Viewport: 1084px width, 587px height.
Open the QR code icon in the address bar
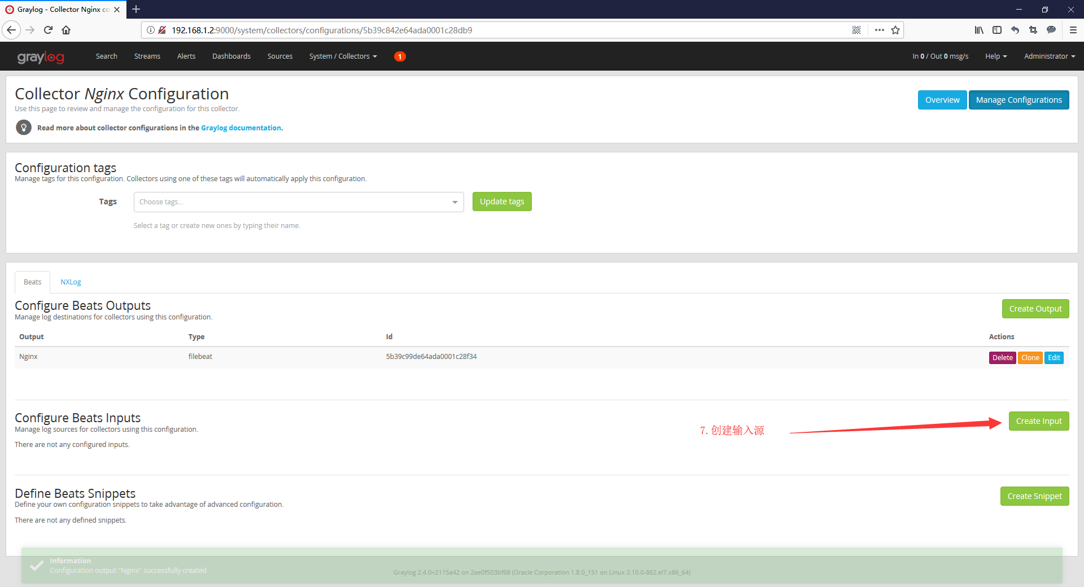tap(856, 30)
